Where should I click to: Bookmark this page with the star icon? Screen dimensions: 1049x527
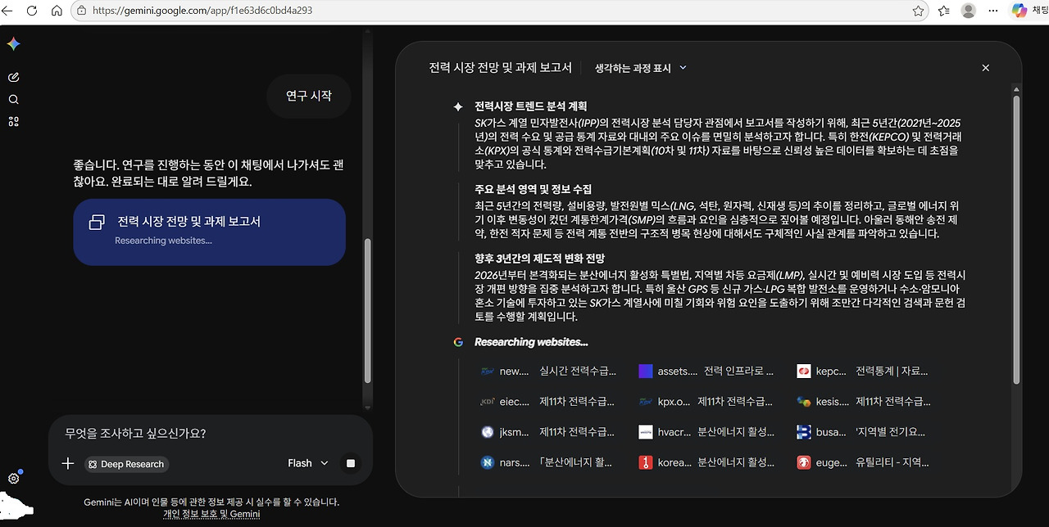(x=918, y=11)
